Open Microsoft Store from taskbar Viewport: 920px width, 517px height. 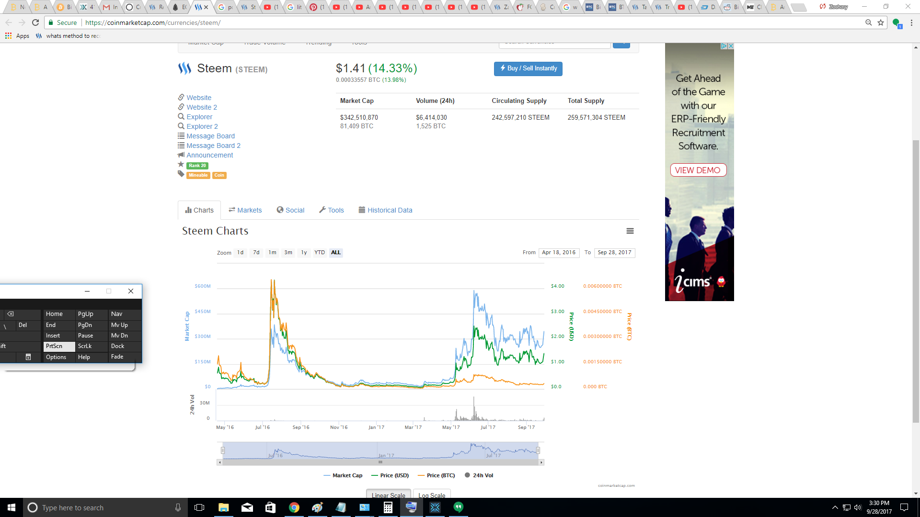(270, 507)
